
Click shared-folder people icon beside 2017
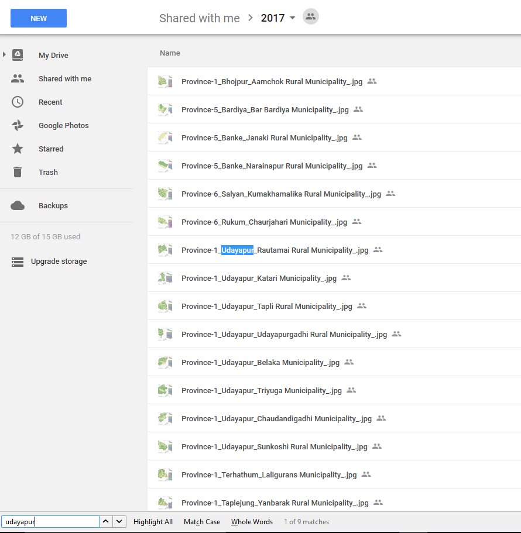tap(310, 16)
